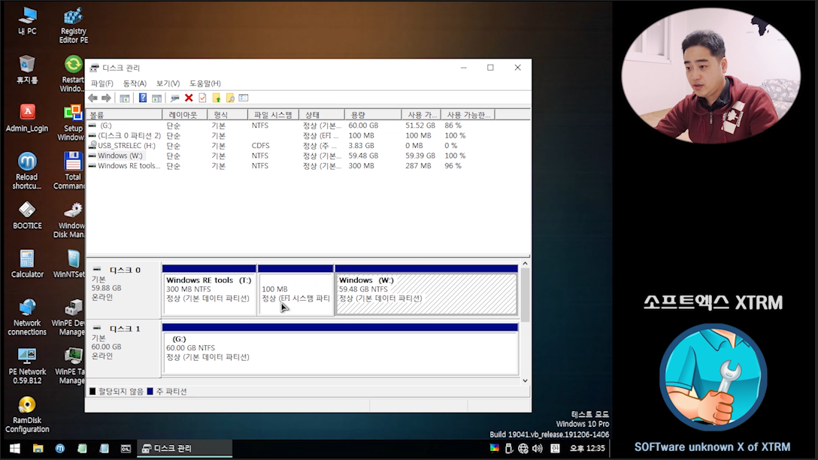Image resolution: width=818 pixels, height=460 pixels.
Task: Click the 디스크 1 disk label
Action: click(125, 329)
